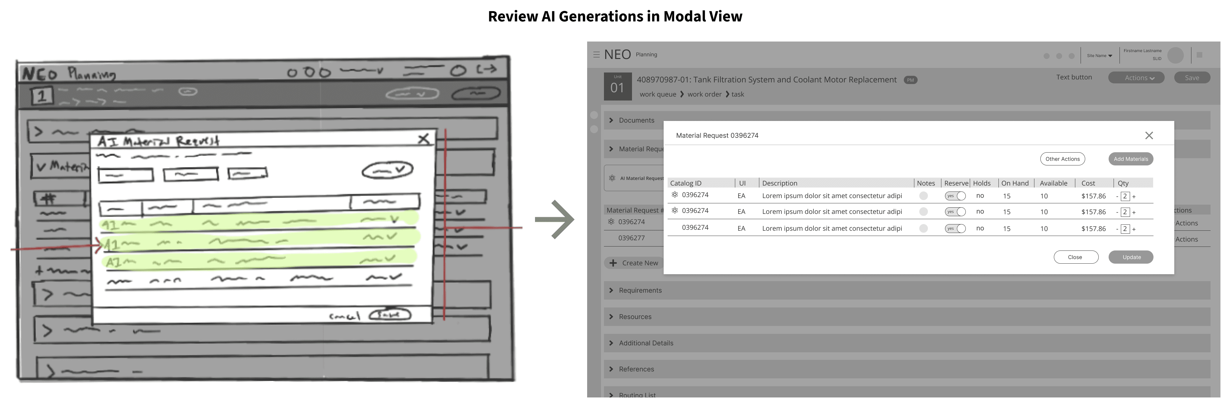1231x408 pixels.
Task: Click Notes circle icon in first row
Action: [x=923, y=196]
